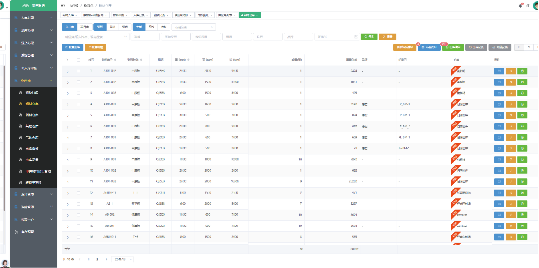Expand the details of row 14
The width and height of the screenshot is (539, 268).
coord(68,215)
